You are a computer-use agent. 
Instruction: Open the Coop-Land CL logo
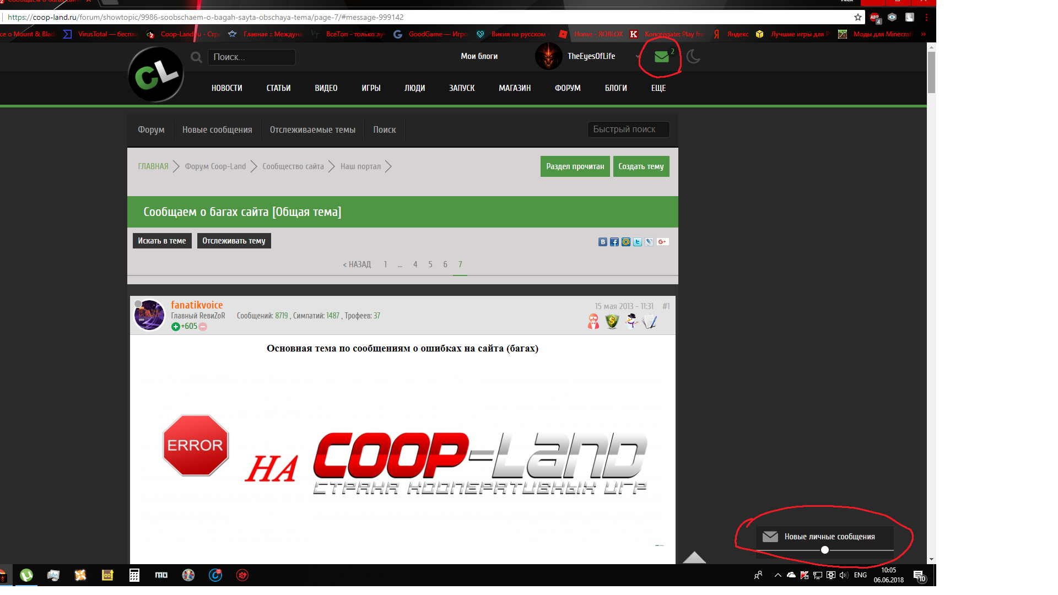click(156, 75)
